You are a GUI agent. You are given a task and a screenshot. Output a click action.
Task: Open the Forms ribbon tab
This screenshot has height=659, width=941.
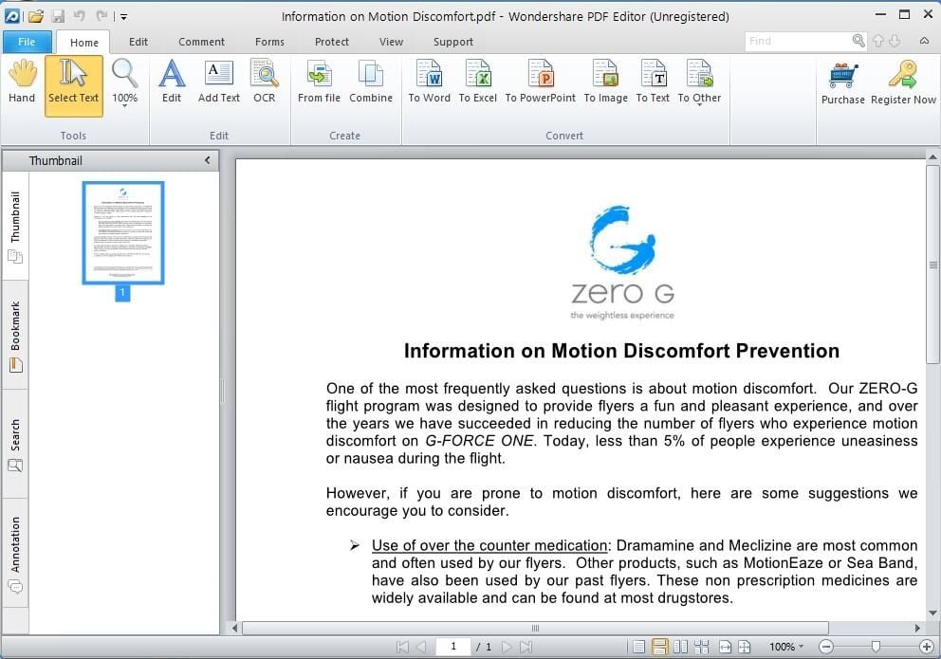tap(269, 42)
